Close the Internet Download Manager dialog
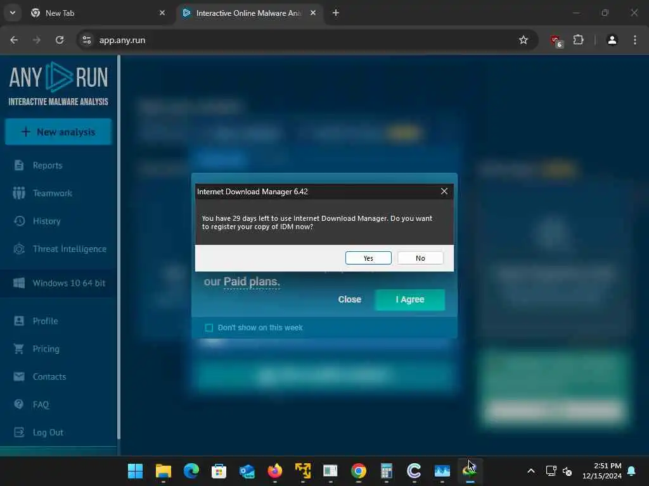Screen dimensions: 649x486 click(x=444, y=191)
